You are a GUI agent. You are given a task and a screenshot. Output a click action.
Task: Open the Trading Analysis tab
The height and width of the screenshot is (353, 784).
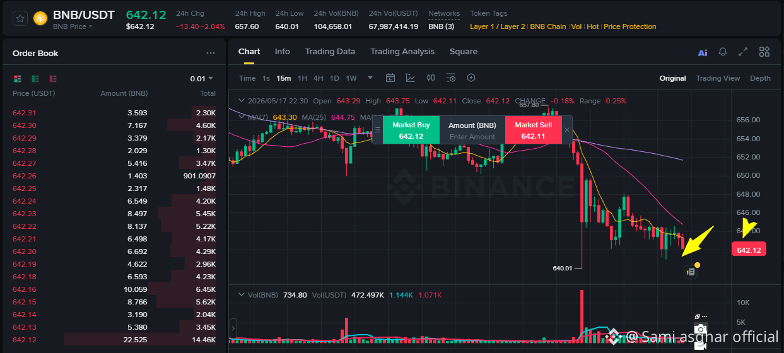point(402,52)
